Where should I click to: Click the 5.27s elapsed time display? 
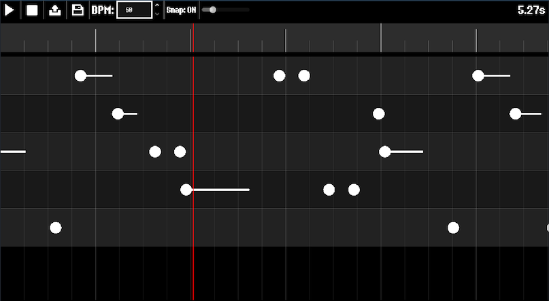click(531, 10)
